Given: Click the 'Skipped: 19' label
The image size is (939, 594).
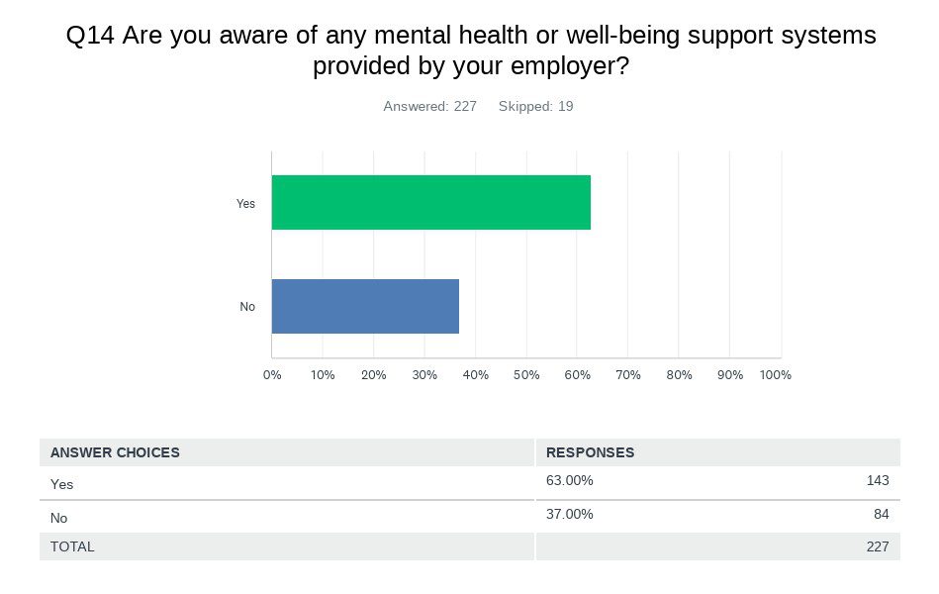Looking at the screenshot, I should point(535,106).
